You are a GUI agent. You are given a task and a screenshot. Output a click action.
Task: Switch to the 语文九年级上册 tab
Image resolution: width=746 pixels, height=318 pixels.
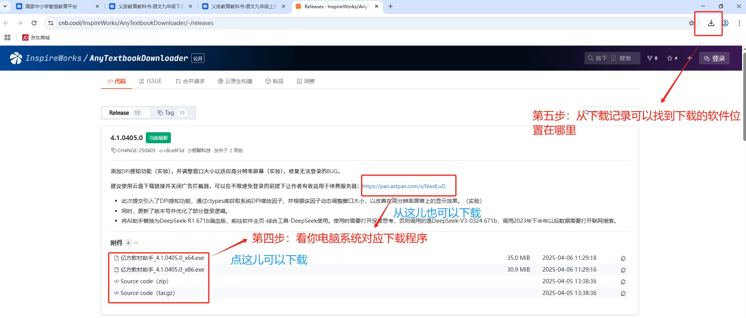(244, 6)
